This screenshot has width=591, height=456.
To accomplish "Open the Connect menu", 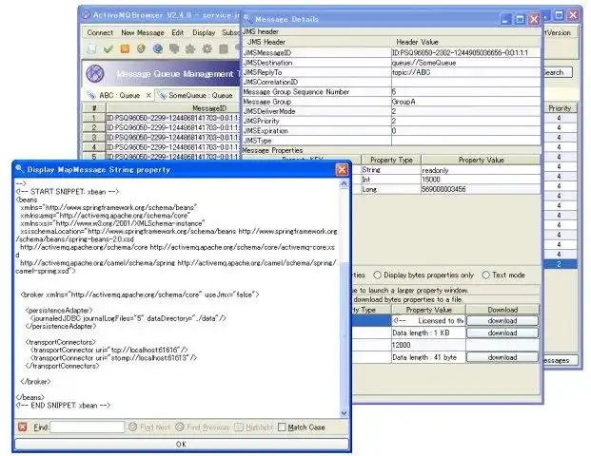I will tap(100, 32).
